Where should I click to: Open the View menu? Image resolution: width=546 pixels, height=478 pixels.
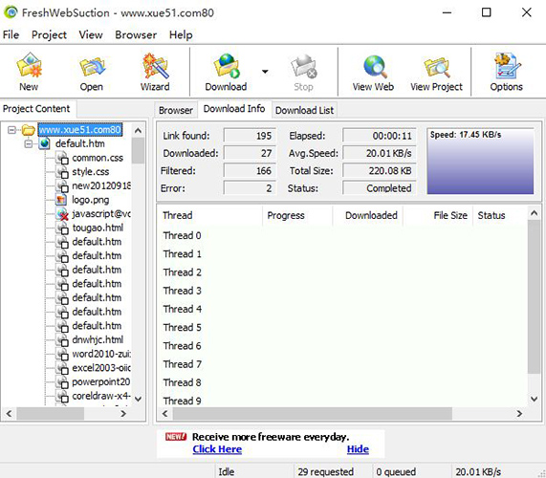(91, 34)
